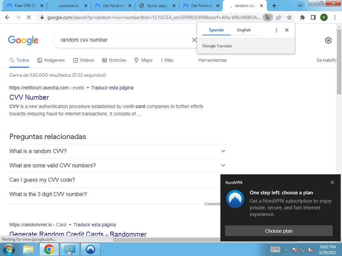Open the Chrome taskbar icon
The image size is (342, 256).
click(49, 249)
